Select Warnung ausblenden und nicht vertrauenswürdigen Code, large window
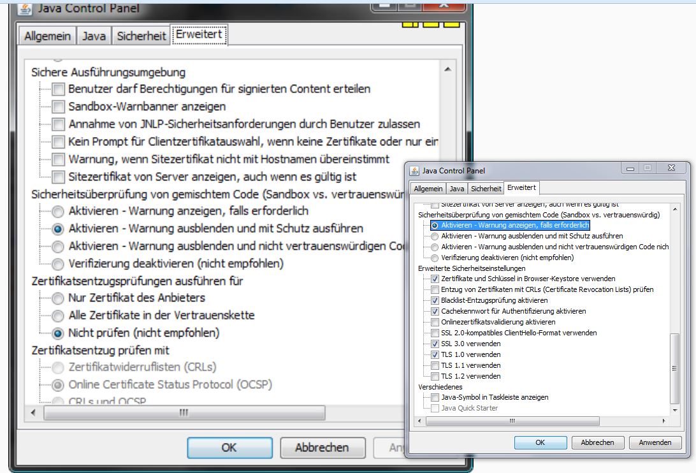Image resolution: width=696 pixels, height=473 pixels. 58,247
